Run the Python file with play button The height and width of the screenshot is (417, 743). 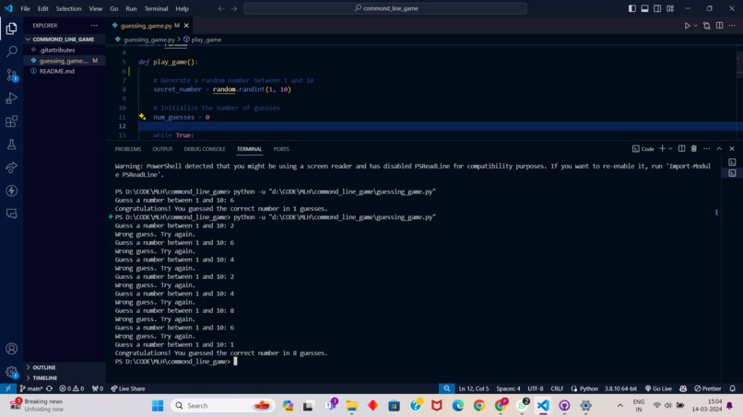(687, 26)
